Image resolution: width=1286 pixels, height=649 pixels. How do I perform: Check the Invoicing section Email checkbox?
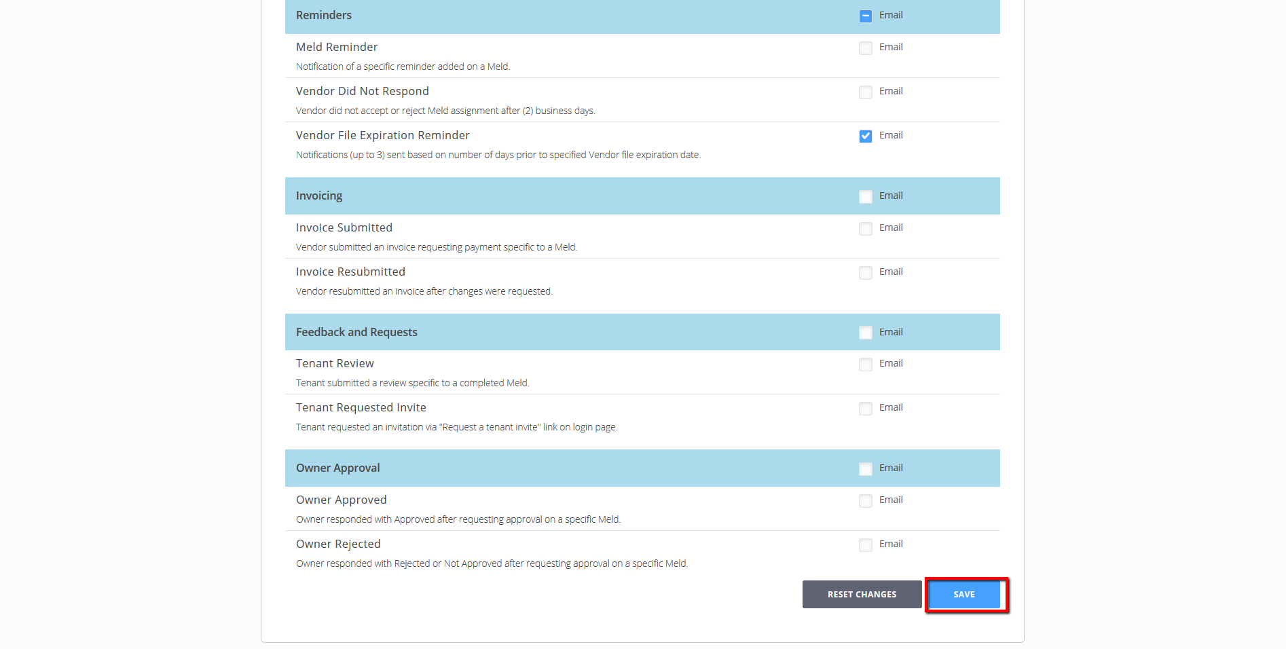(865, 197)
